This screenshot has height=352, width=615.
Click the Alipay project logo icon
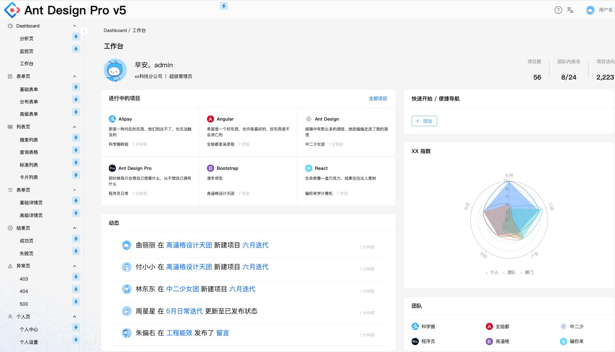112,119
